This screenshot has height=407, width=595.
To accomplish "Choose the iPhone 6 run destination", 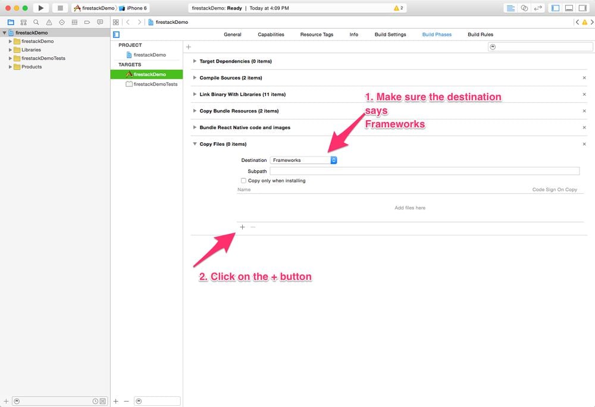I will (133, 8).
